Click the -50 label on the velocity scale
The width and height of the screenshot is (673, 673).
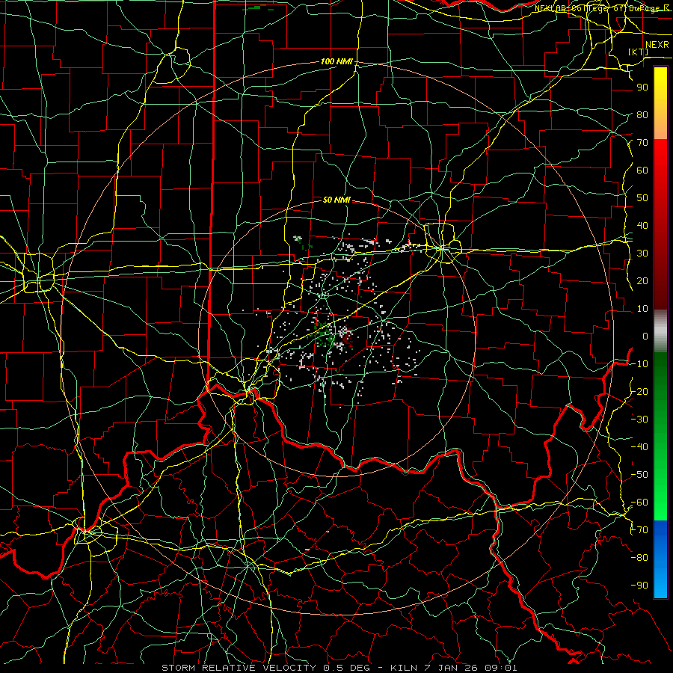click(639, 475)
